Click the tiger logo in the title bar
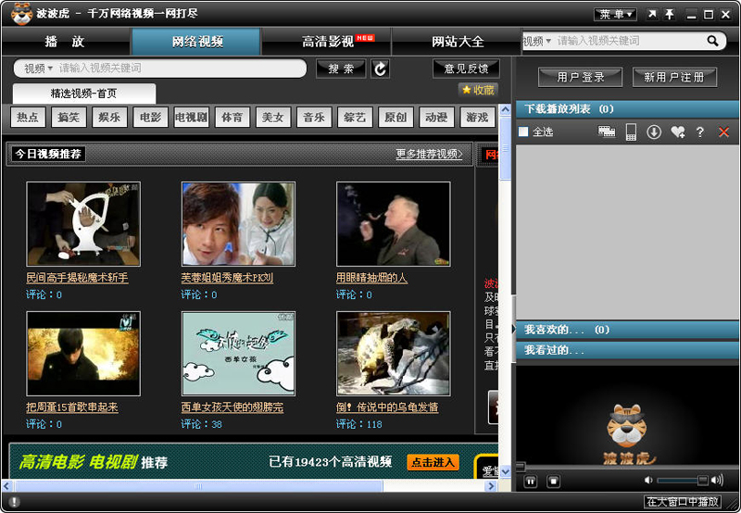Image resolution: width=741 pixels, height=513 pixels. point(21,13)
